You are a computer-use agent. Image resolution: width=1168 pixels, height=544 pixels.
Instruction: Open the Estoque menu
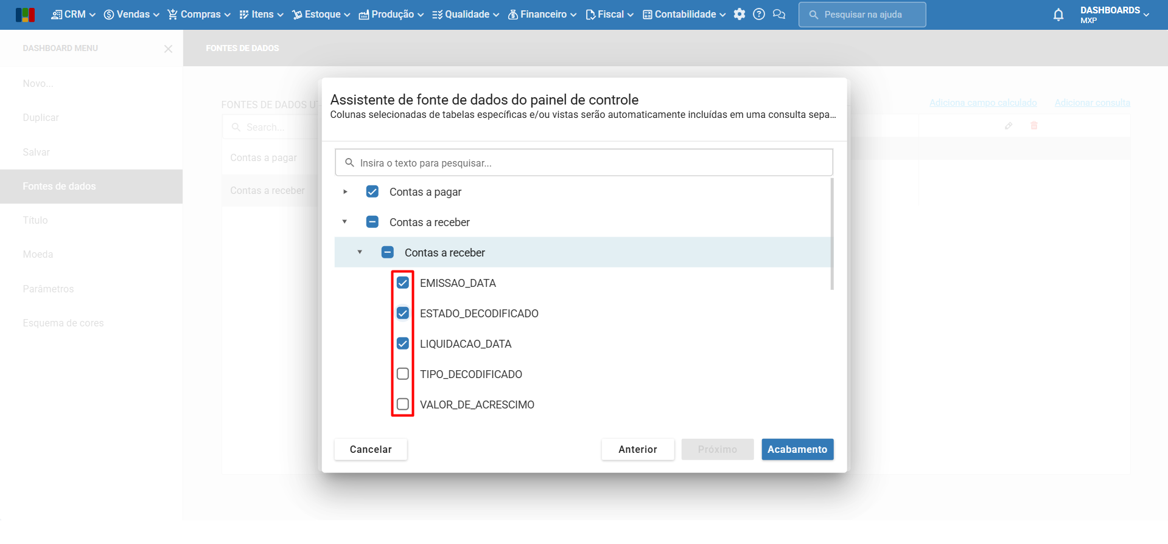click(x=321, y=15)
